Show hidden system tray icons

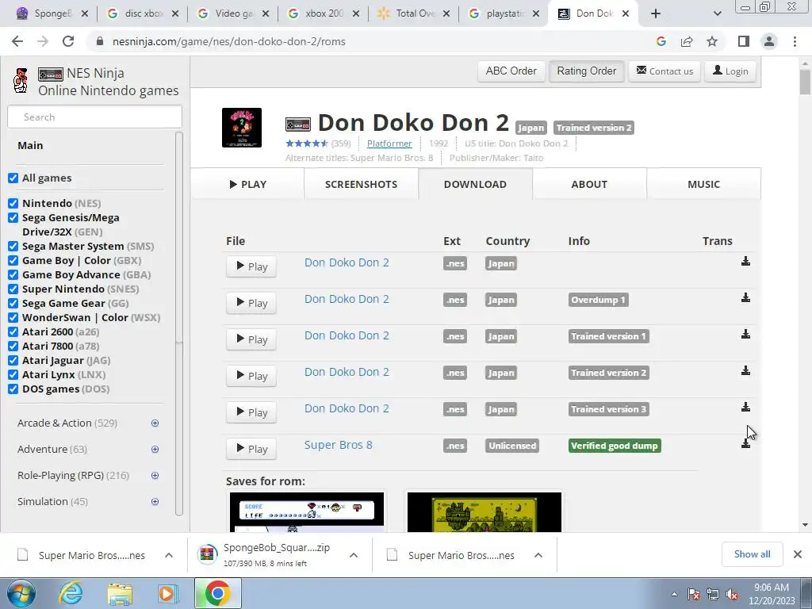tap(674, 595)
